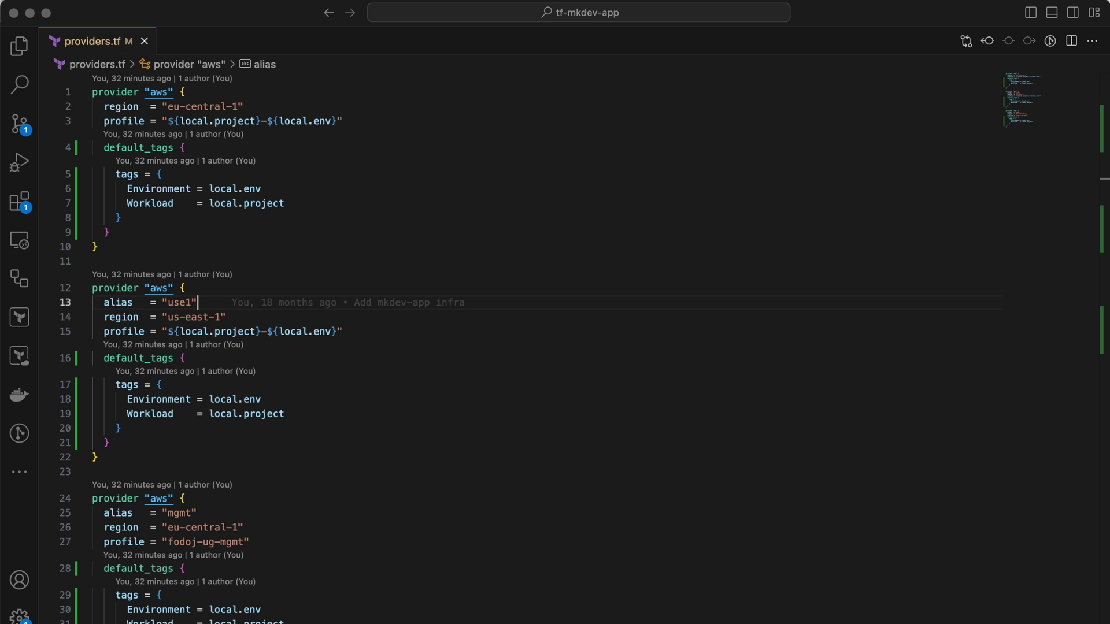
Task: Open the GitLens view in activity bar
Action: coord(19,433)
